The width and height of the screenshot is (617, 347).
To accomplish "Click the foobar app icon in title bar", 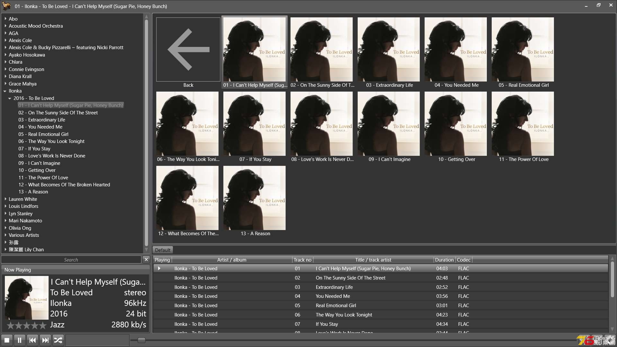I will (6, 6).
